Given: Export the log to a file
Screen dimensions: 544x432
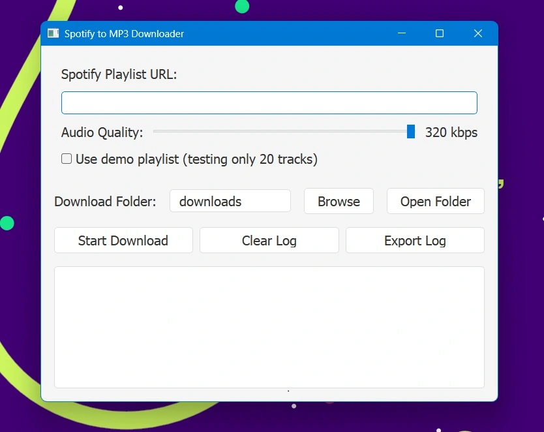Looking at the screenshot, I should tap(415, 240).
